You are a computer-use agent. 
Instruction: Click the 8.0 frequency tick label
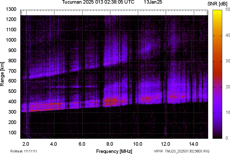tap(110, 144)
